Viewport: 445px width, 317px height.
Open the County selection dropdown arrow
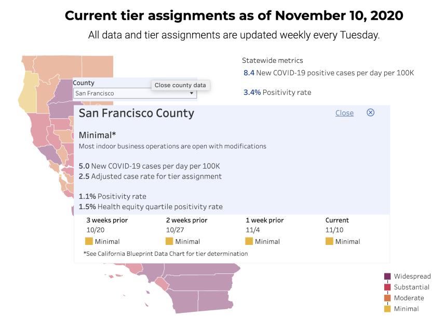[x=192, y=93]
